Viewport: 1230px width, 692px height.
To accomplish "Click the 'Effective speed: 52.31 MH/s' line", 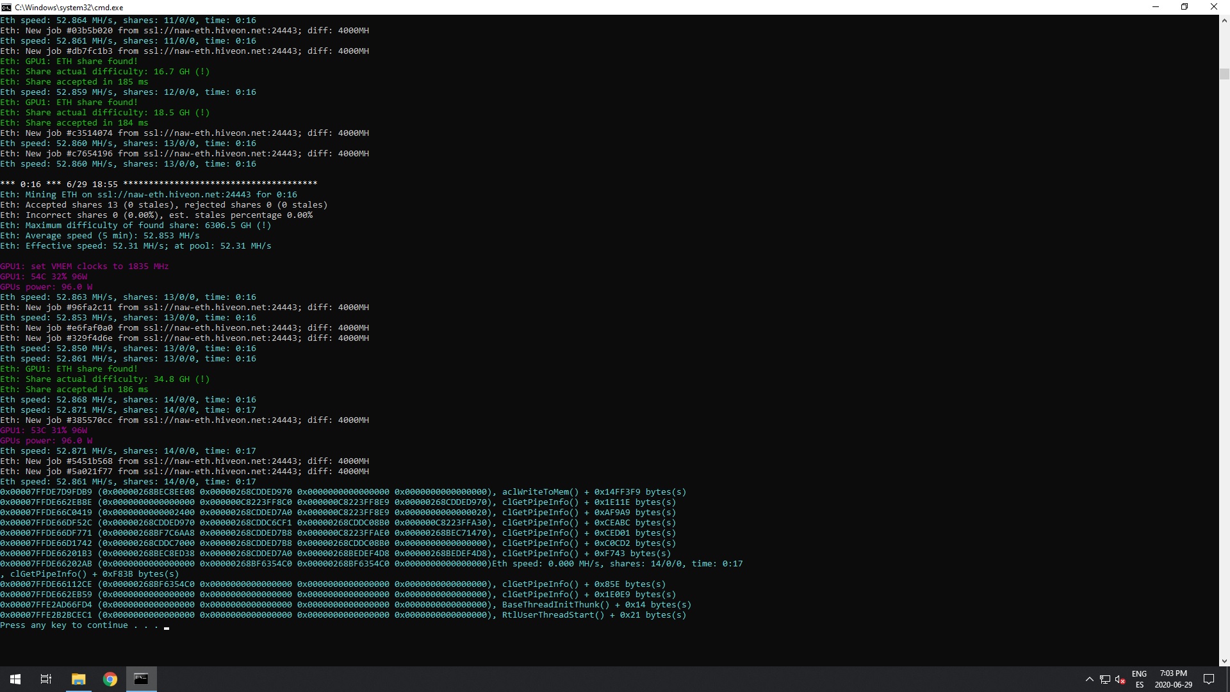I will pos(136,246).
